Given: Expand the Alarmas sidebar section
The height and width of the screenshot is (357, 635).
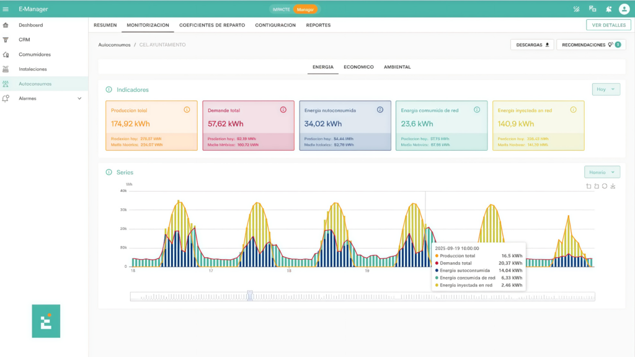Looking at the screenshot, I should [79, 99].
